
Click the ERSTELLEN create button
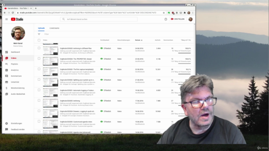(178, 19)
